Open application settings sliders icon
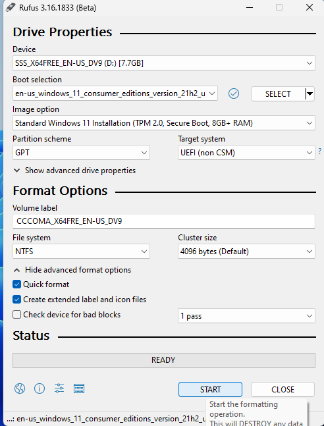Image resolution: width=324 pixels, height=426 pixels. (59, 388)
